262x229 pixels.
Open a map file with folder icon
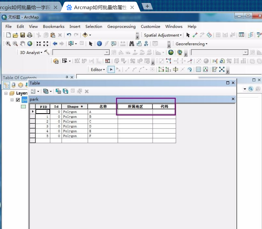[x=15, y=35]
